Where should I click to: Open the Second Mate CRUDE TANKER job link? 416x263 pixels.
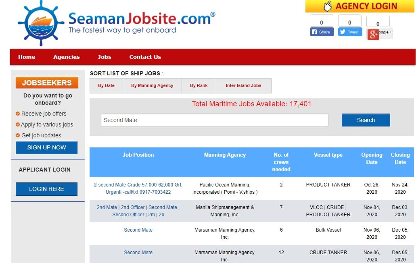[138, 253]
